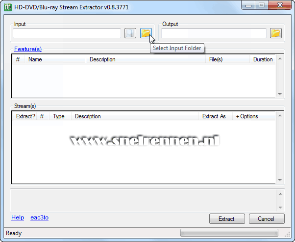This screenshot has height=242, width=295.
Task: Click the Extract? column header
Action: [25, 116]
